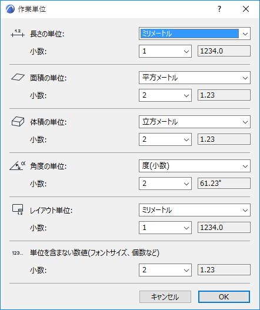The width and height of the screenshot is (260, 310).
Task: Close the 作業単位 dialog window
Action: coord(246,9)
